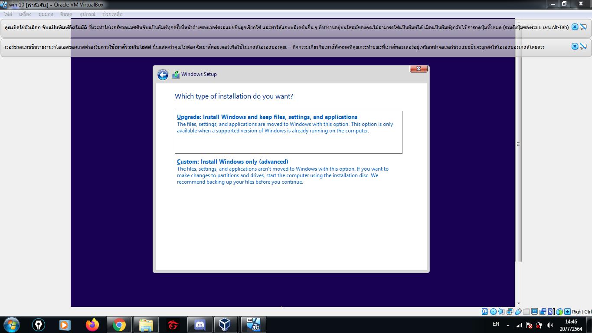Switch to Discord on the taskbar
The width and height of the screenshot is (592, 333).
click(x=200, y=325)
